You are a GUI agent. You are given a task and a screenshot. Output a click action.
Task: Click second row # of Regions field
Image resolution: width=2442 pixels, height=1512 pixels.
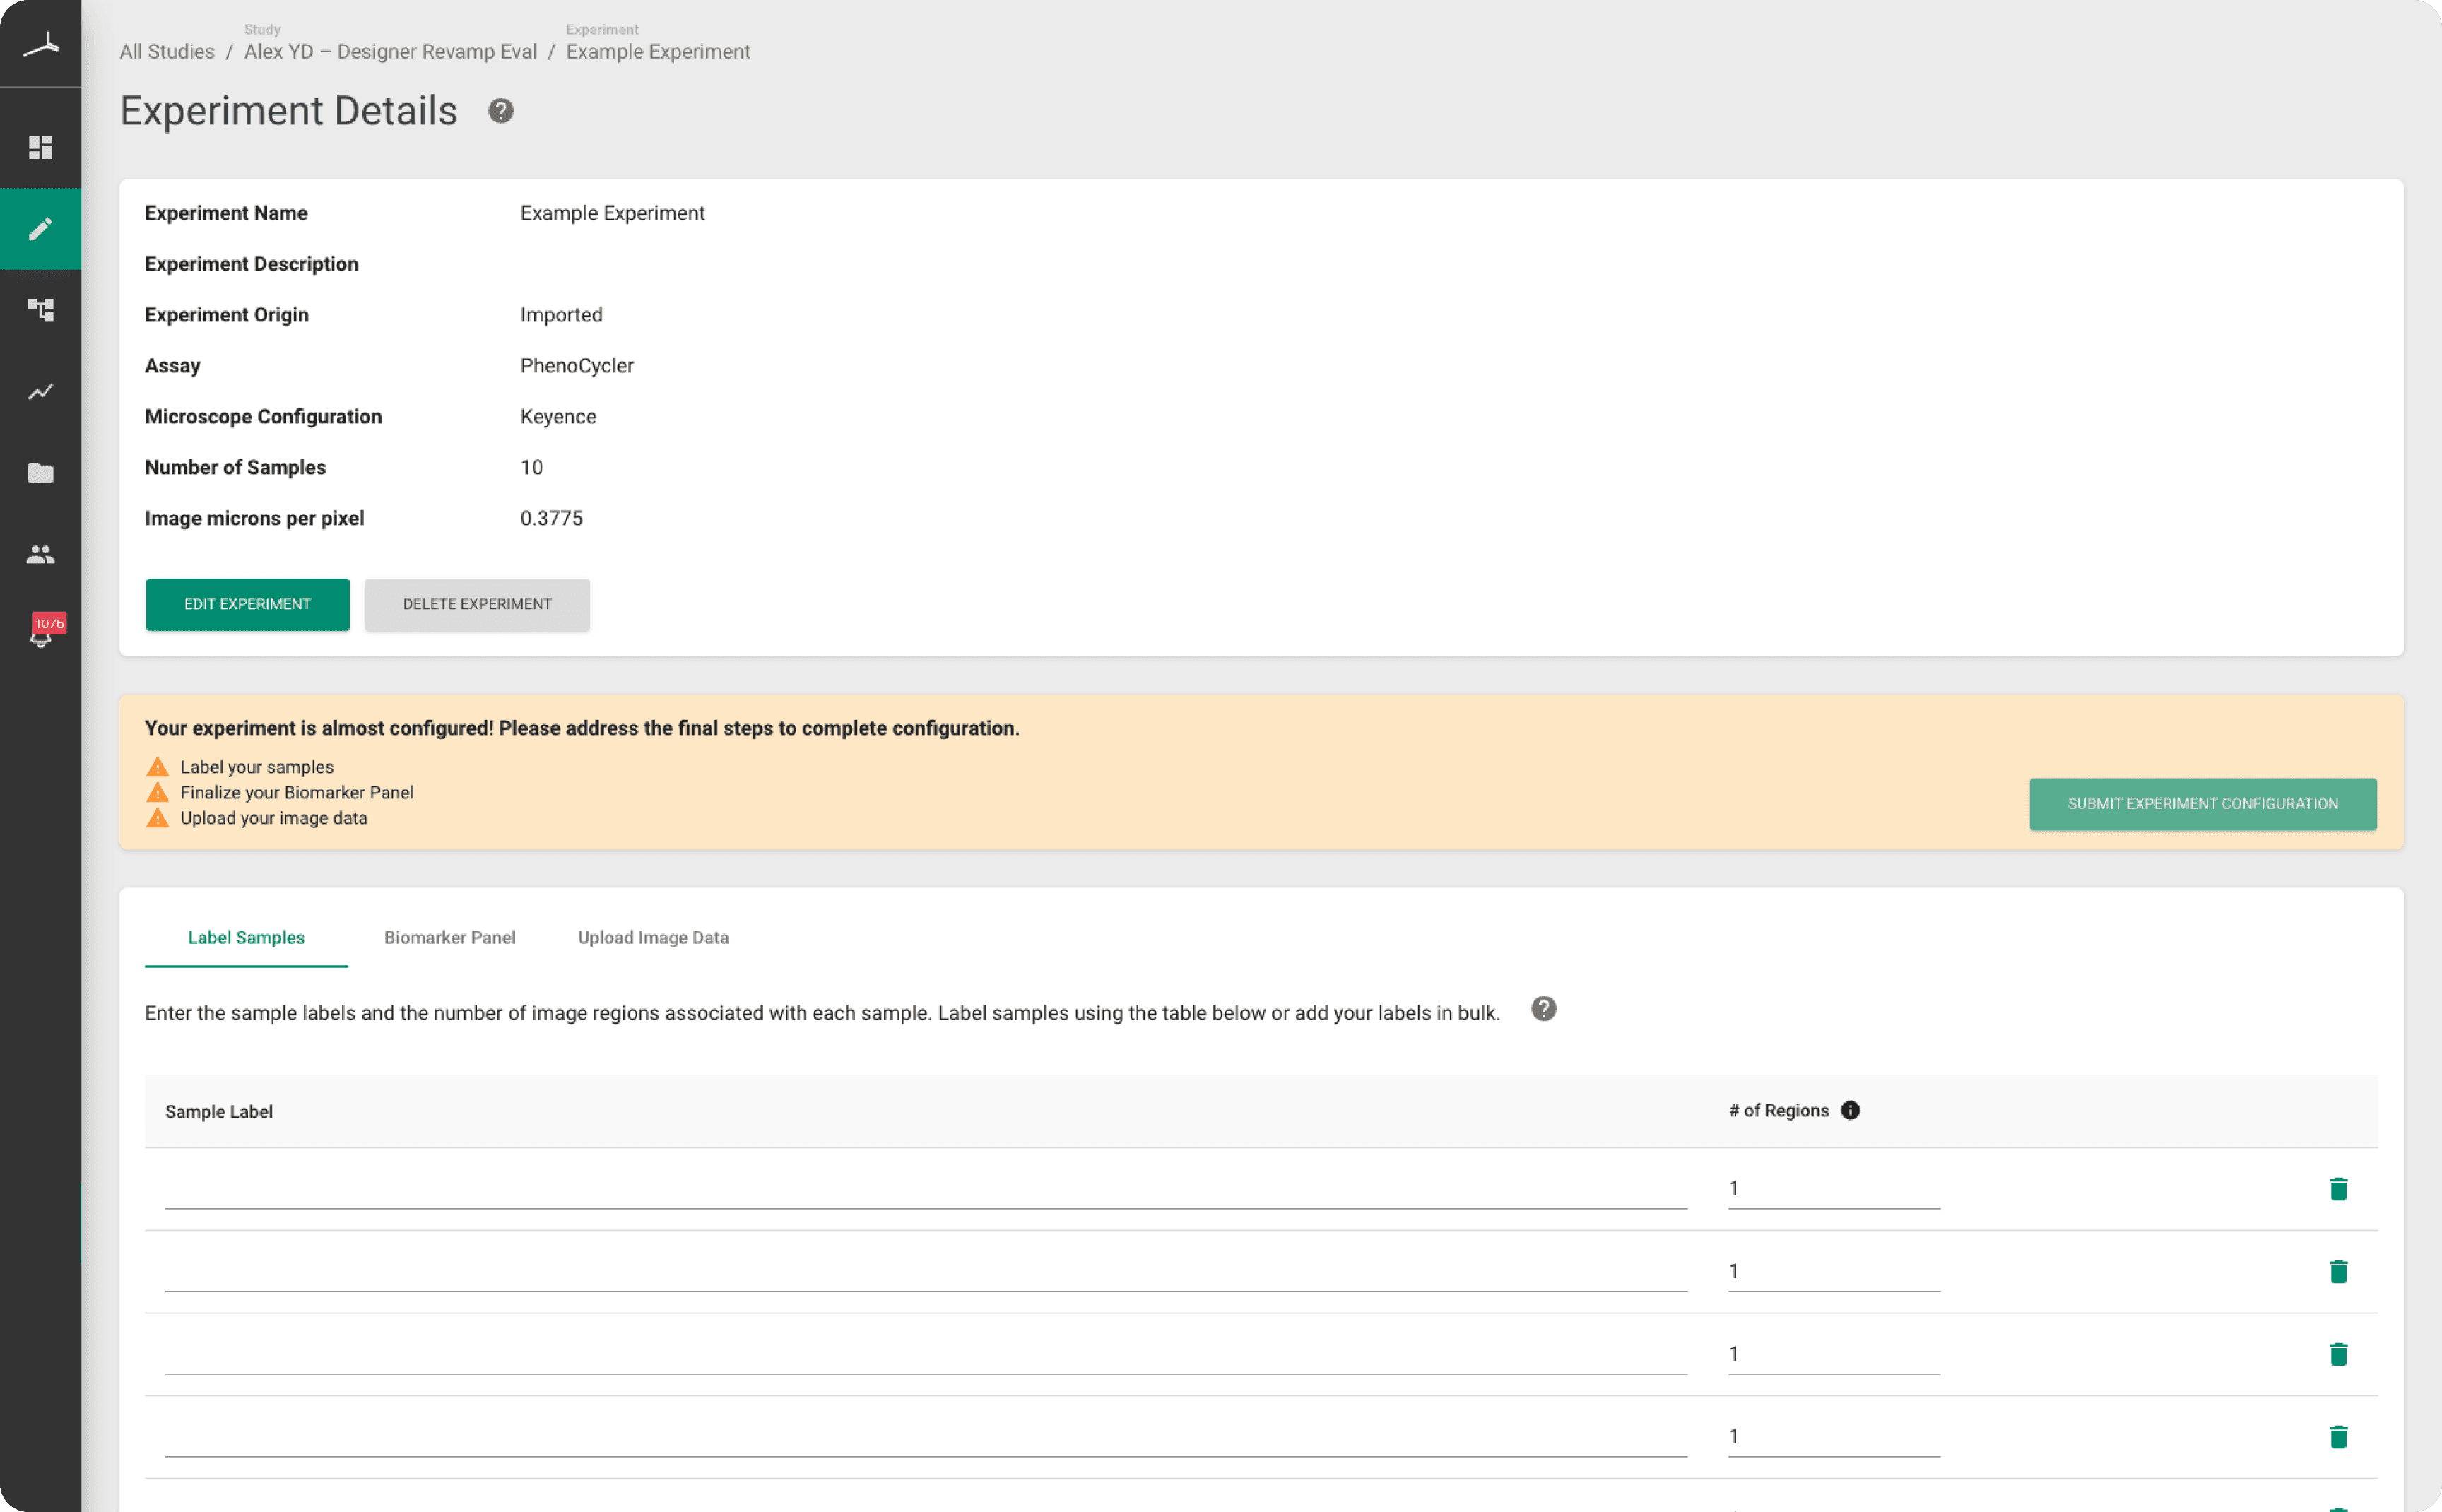coord(1834,1272)
